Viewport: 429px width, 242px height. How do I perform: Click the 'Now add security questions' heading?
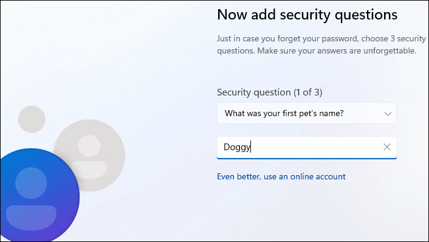pos(307,15)
